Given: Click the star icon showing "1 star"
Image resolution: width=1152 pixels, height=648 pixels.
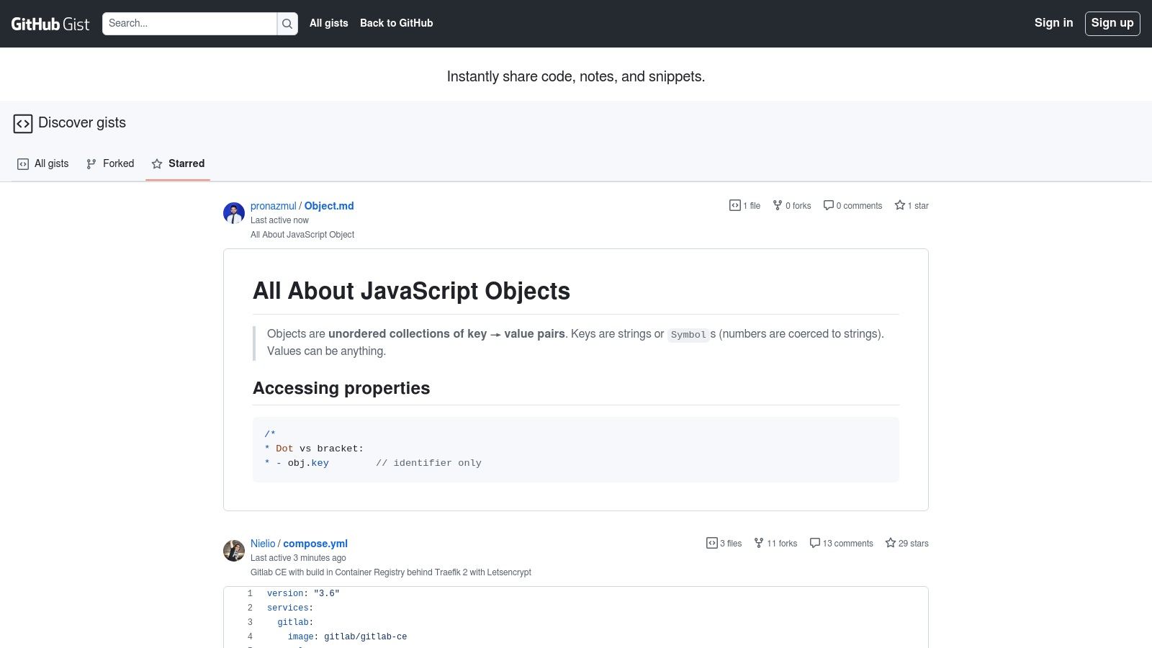Looking at the screenshot, I should click(900, 205).
